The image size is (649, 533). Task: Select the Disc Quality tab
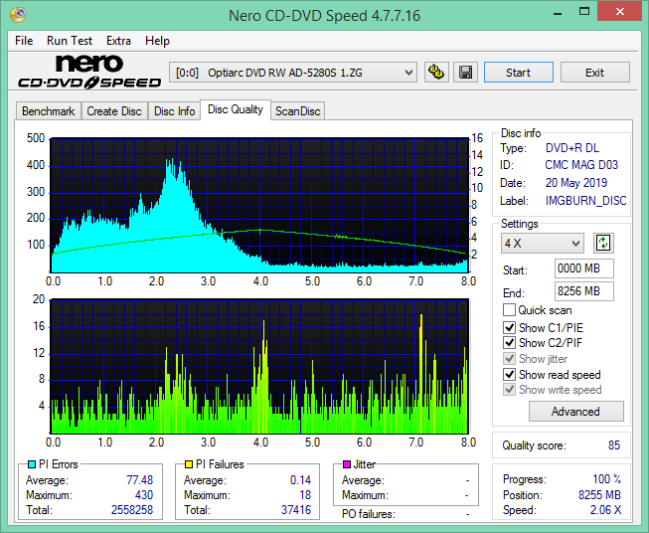click(x=236, y=109)
